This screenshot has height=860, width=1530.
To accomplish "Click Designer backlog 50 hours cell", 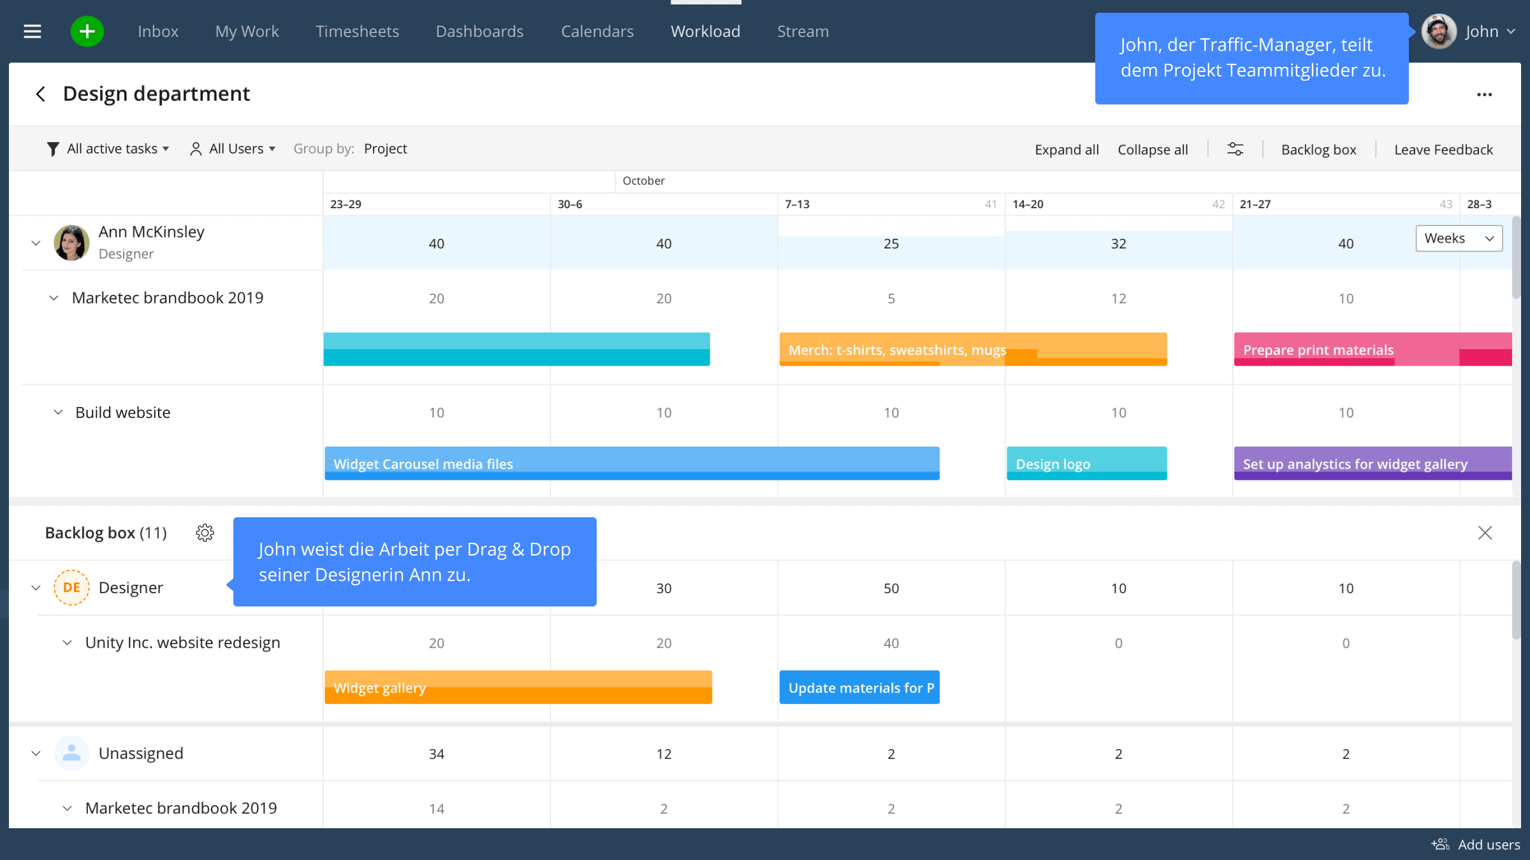I will pyautogui.click(x=891, y=588).
